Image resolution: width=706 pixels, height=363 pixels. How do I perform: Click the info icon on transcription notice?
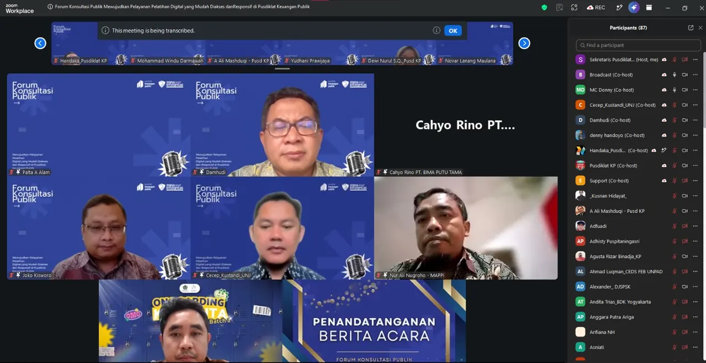[x=436, y=30]
